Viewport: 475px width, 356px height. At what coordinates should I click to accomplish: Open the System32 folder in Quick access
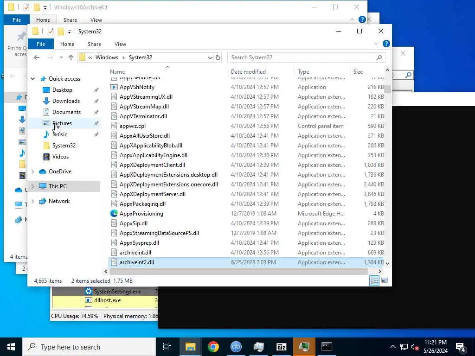click(x=64, y=146)
